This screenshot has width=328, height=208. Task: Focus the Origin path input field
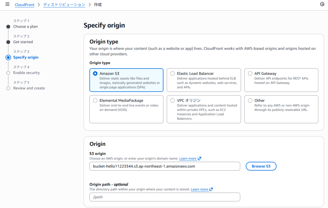(165, 197)
